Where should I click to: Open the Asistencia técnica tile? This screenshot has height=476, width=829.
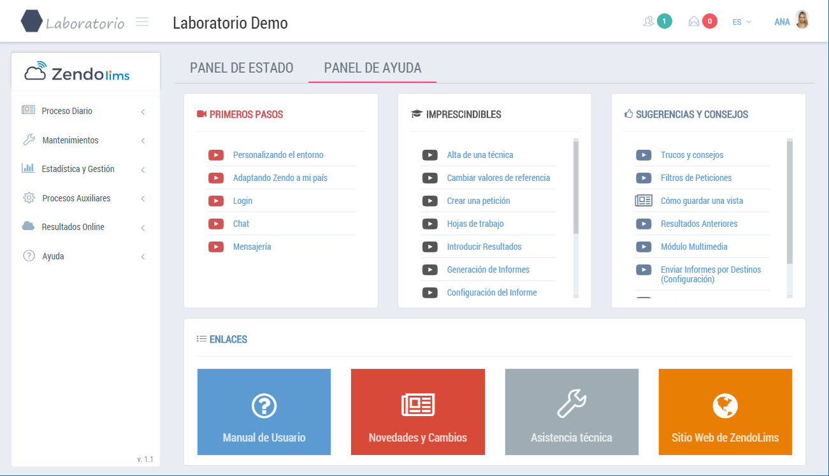click(x=572, y=412)
